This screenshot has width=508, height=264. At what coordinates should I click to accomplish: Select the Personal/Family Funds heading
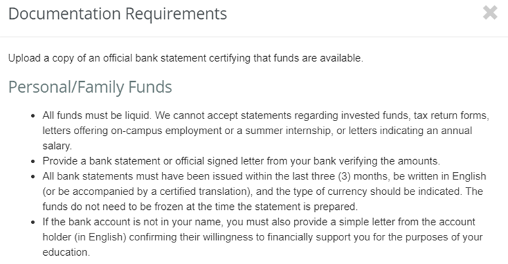(90, 87)
